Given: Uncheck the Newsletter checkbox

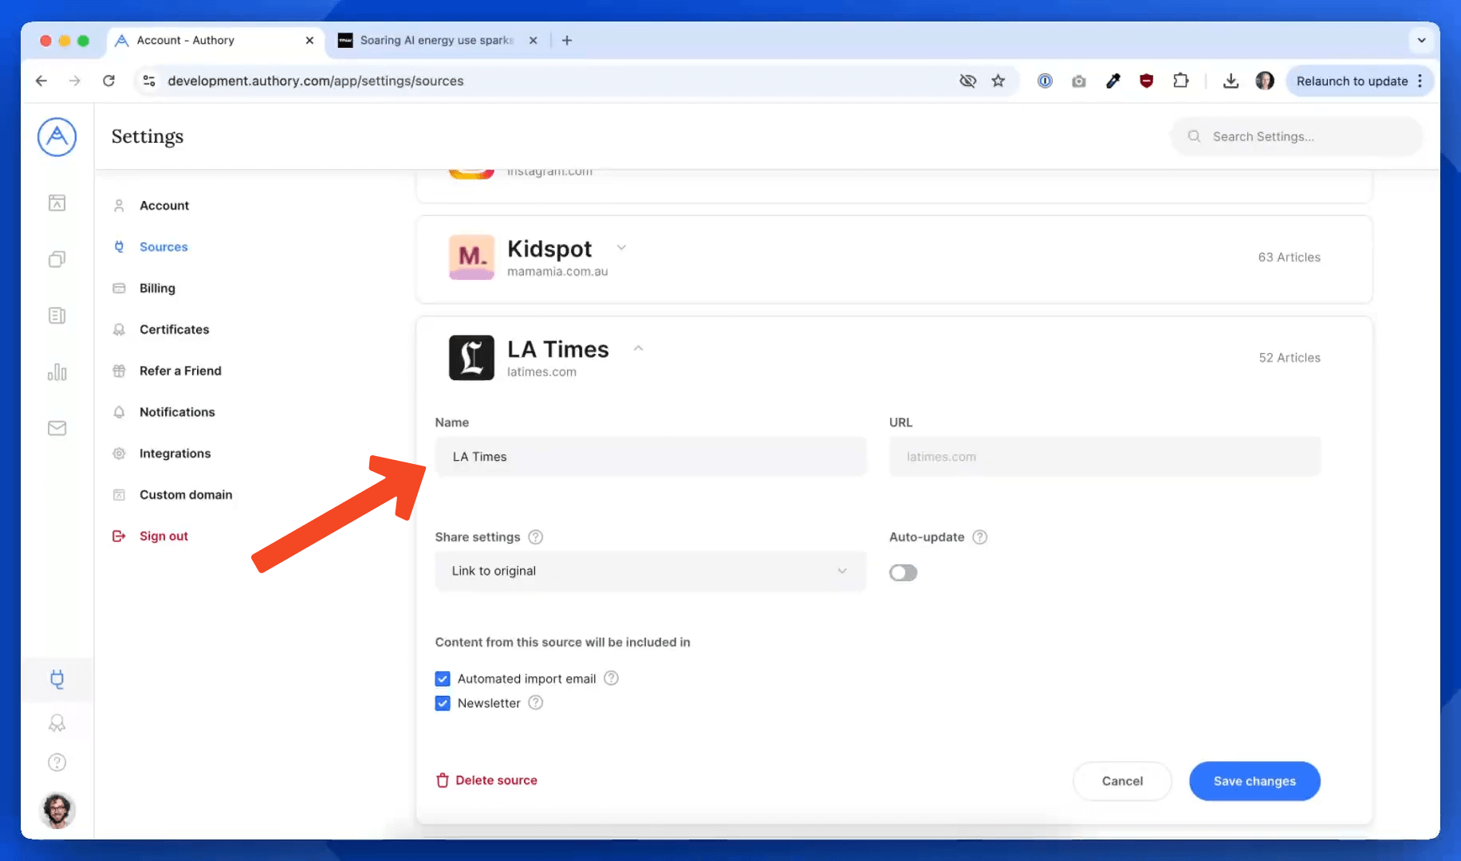Looking at the screenshot, I should pyautogui.click(x=443, y=703).
